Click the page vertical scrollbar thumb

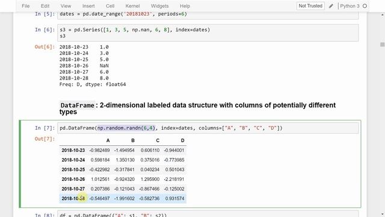pos(382,45)
